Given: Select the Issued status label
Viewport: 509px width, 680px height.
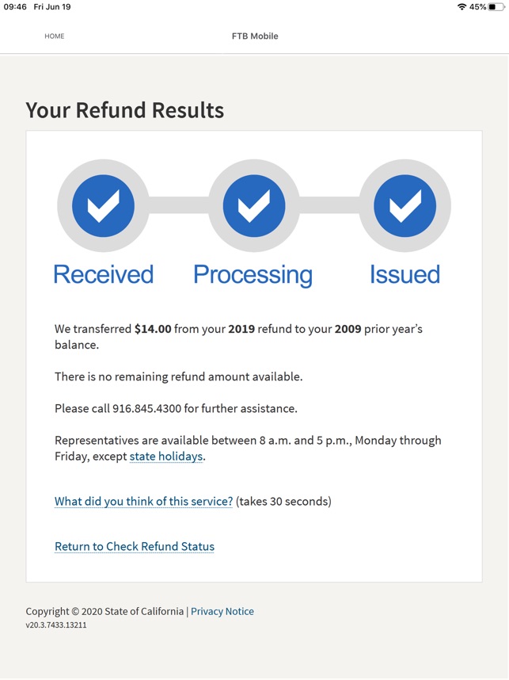Looking at the screenshot, I should [405, 274].
